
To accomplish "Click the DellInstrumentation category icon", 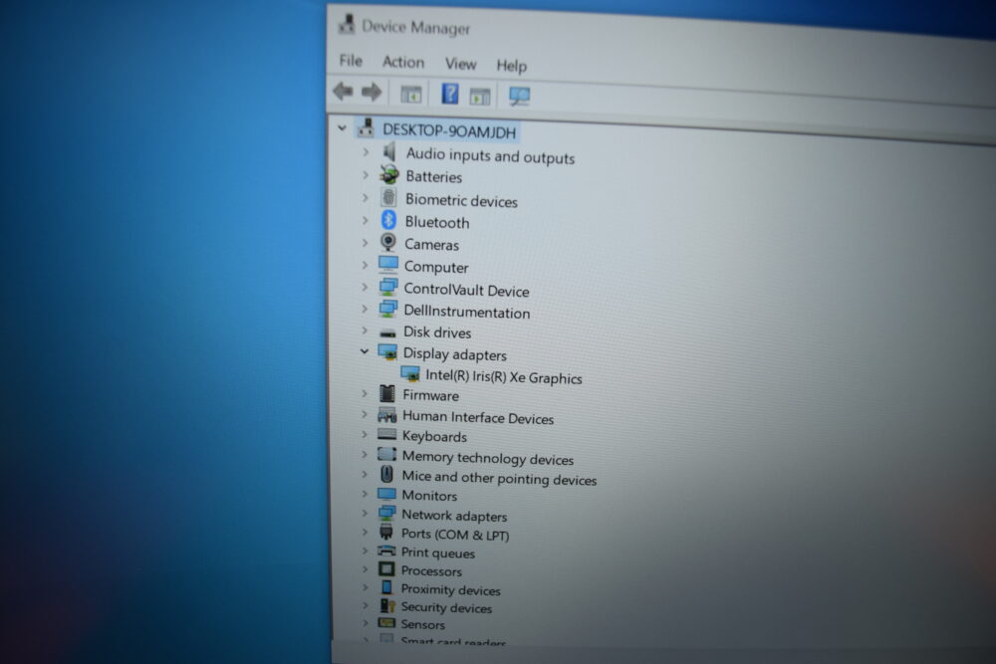I will point(388,309).
